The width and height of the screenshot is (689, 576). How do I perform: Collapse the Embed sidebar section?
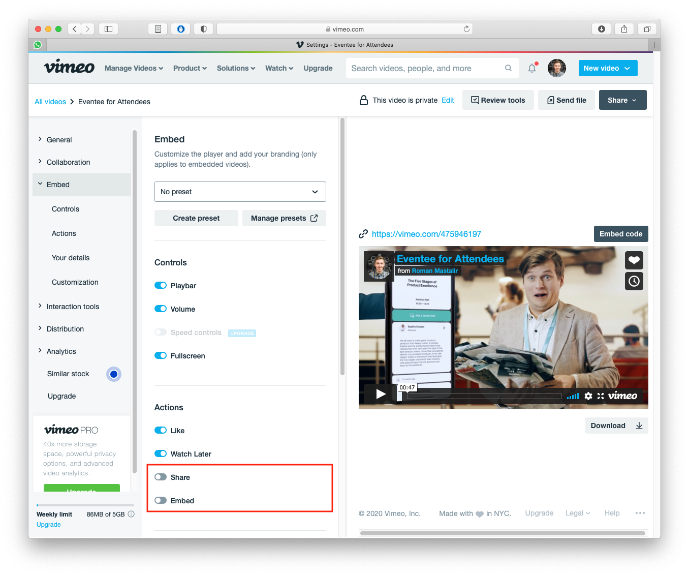(x=81, y=185)
